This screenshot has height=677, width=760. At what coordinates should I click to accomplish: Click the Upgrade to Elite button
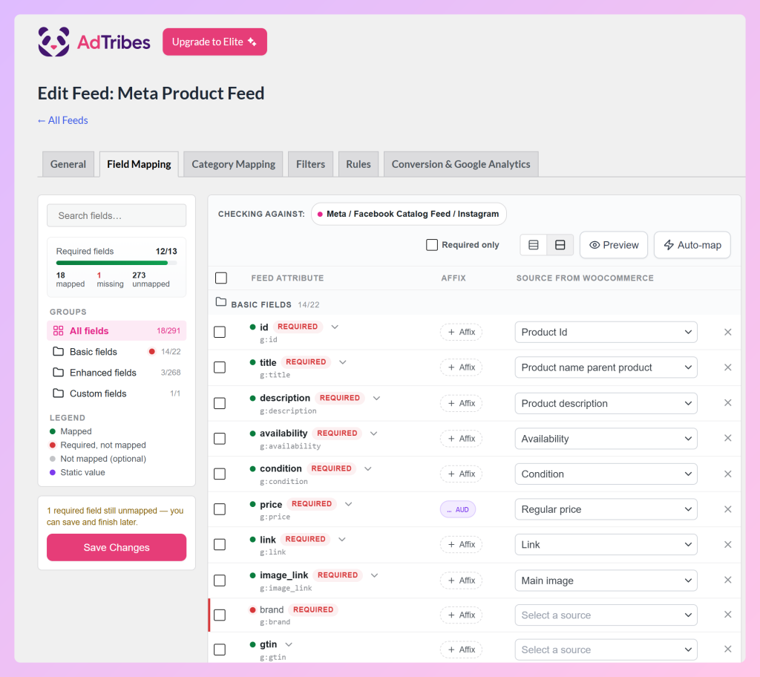point(214,42)
